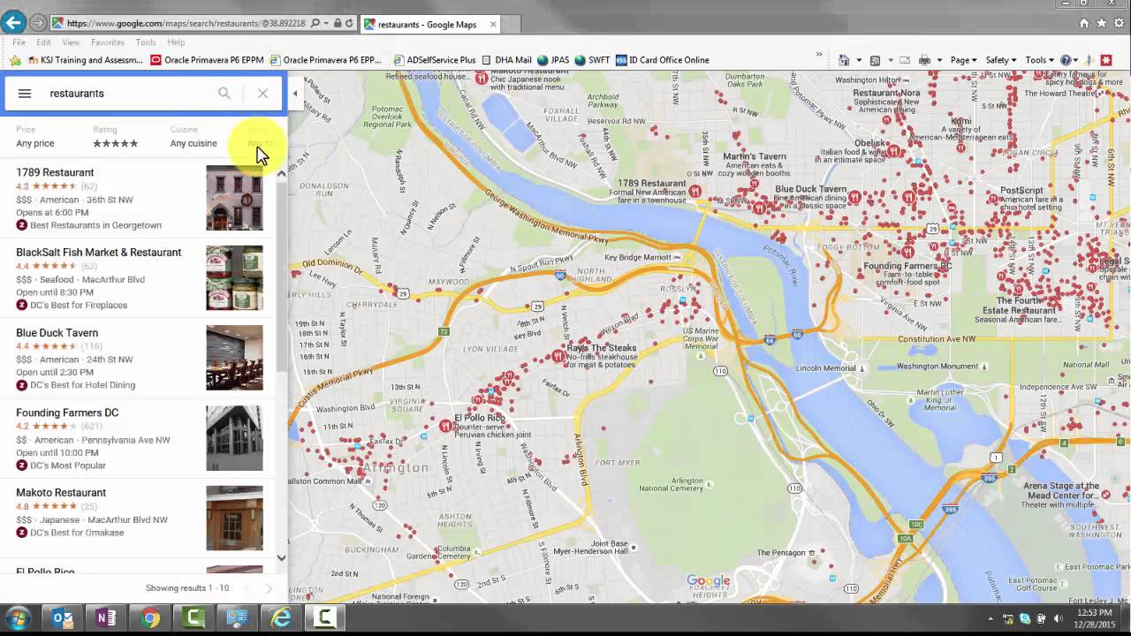Open the IE favorites star at top right
This screenshot has height=636, width=1131.
point(1101,24)
